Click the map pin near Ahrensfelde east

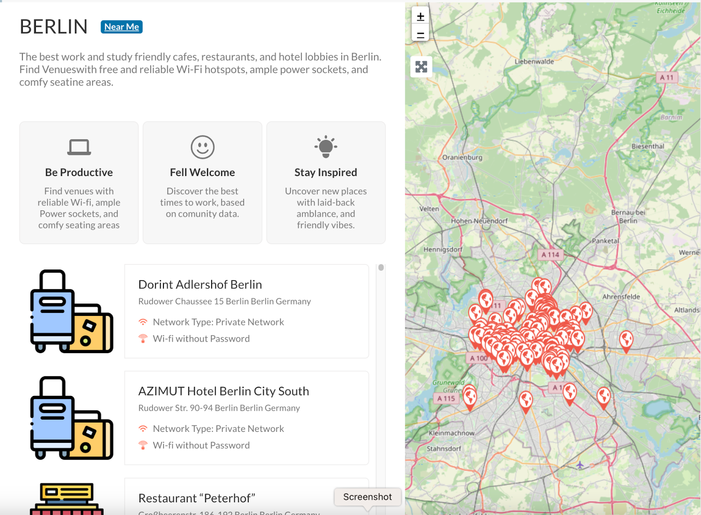point(626,342)
